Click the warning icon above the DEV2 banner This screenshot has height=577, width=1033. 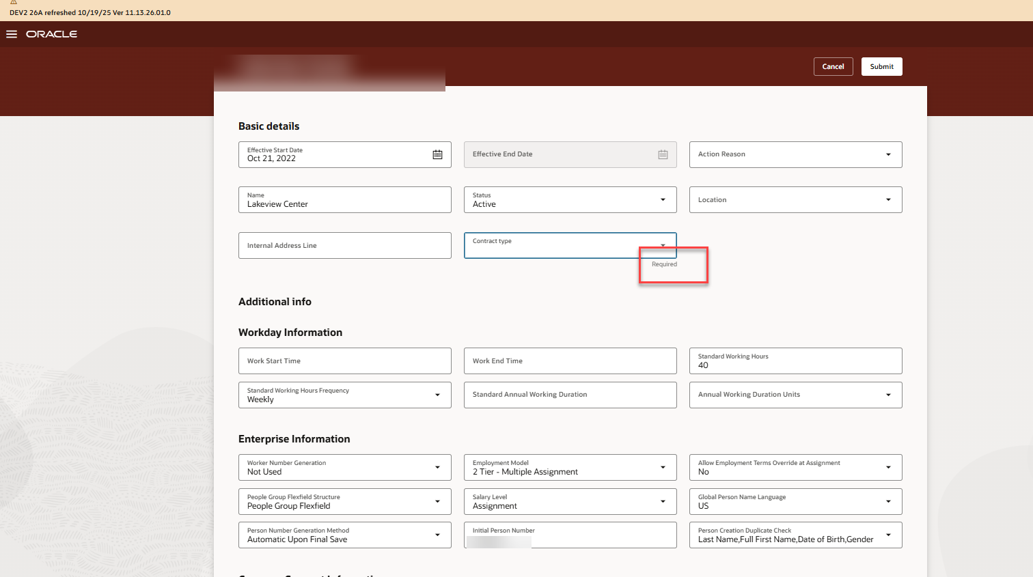(14, 2)
